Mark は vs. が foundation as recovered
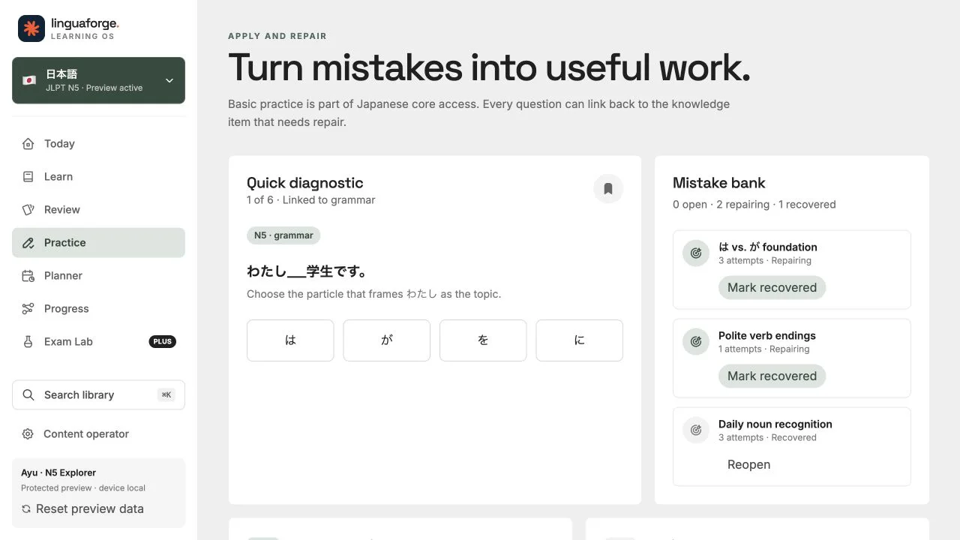The height and width of the screenshot is (540, 960). [x=772, y=288]
